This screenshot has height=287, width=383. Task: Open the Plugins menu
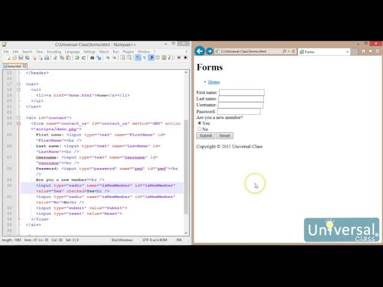tap(128, 52)
